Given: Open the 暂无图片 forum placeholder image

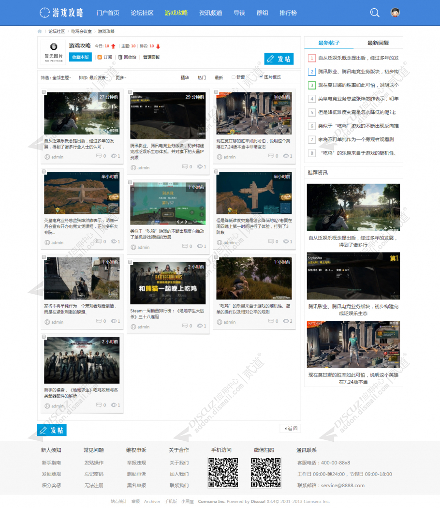Looking at the screenshot, I should click(x=54, y=52).
